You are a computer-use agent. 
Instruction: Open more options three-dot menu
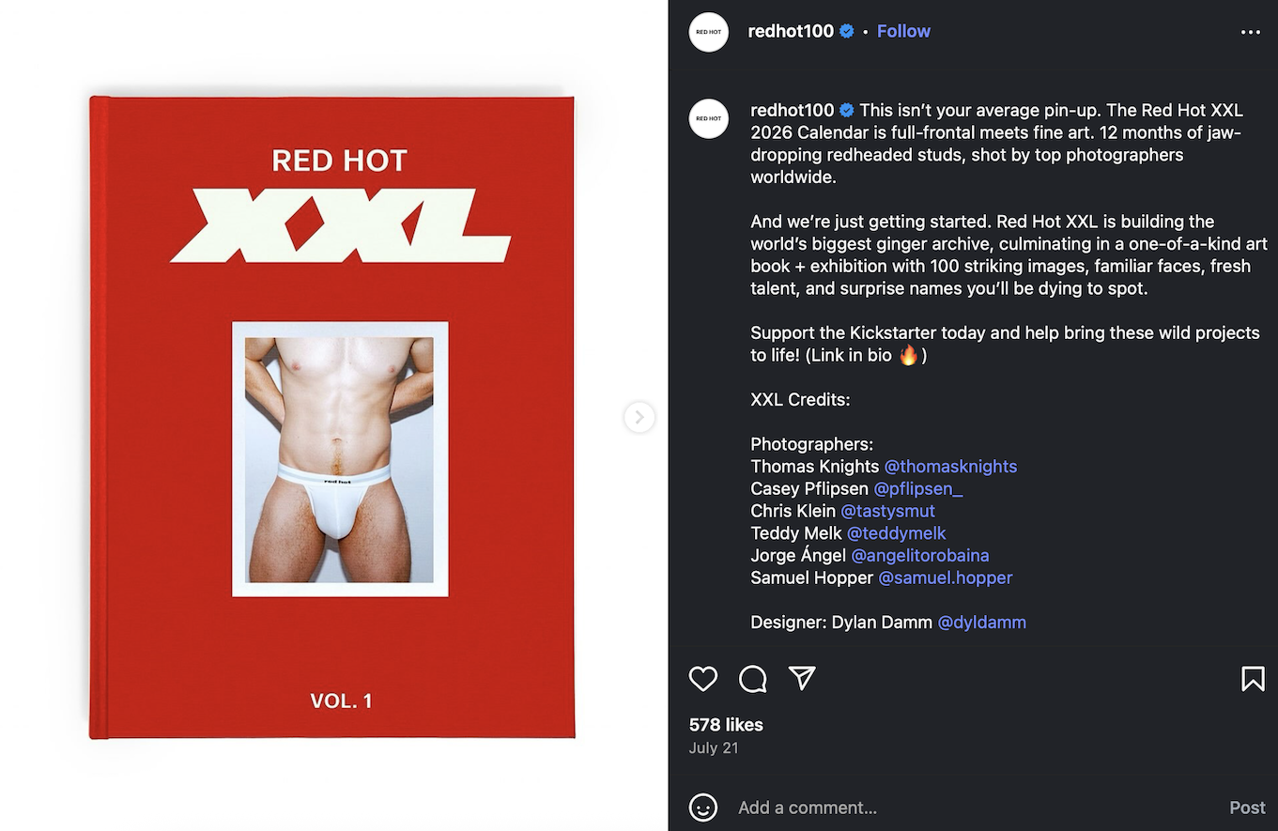pyautogui.click(x=1251, y=32)
